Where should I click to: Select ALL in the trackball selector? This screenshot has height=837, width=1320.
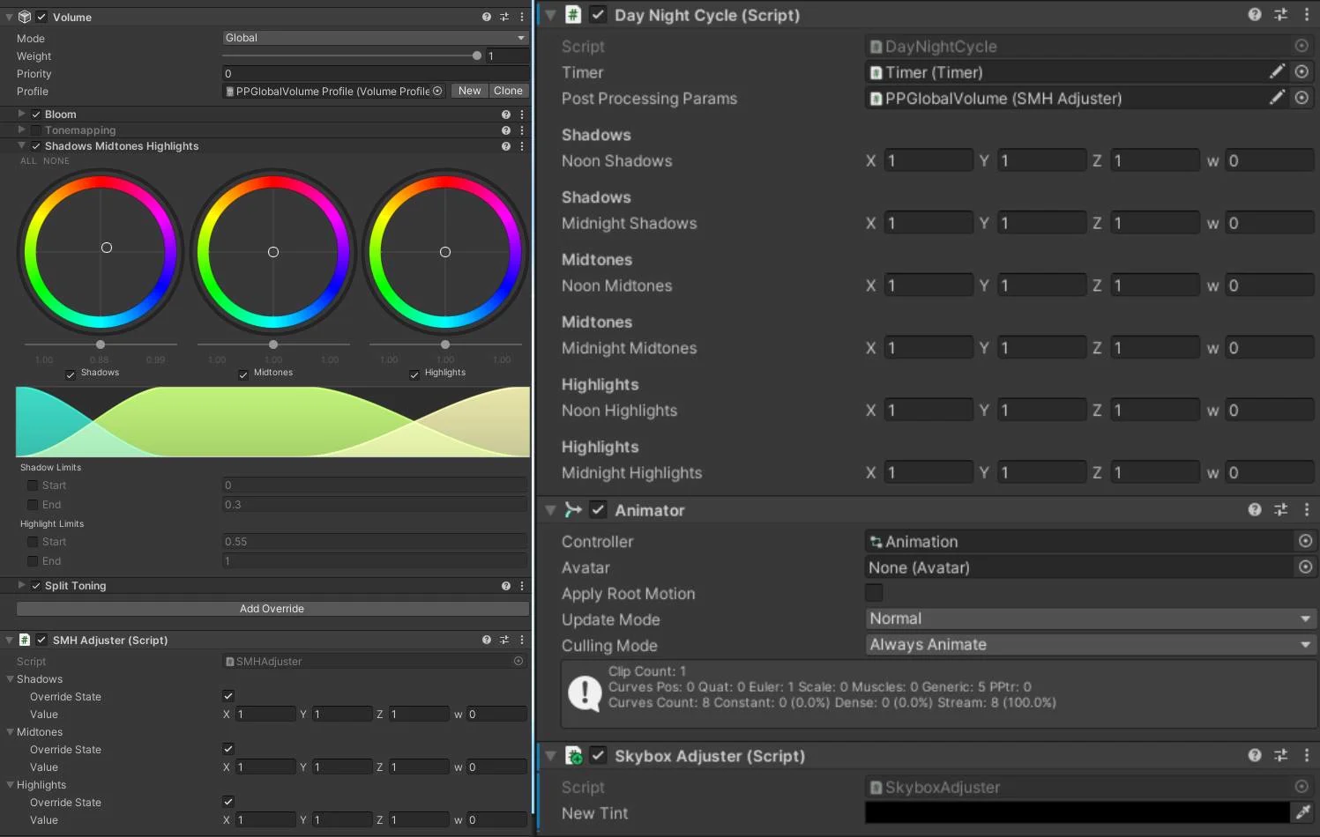[27, 160]
